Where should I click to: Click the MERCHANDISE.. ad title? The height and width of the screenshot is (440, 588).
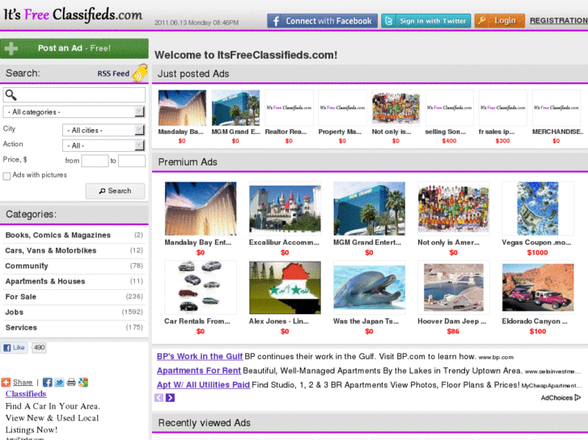[x=557, y=132]
